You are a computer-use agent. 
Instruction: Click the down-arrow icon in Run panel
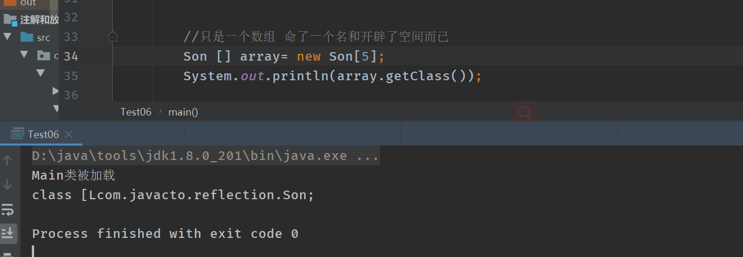(8, 185)
